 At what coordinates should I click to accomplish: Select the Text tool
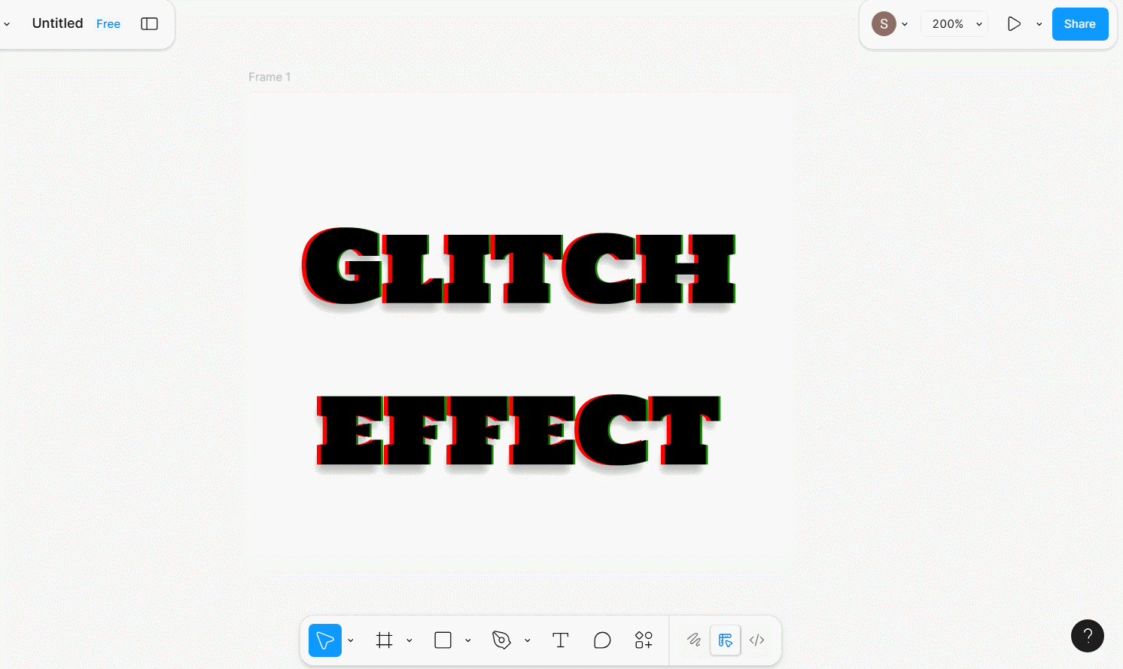560,640
